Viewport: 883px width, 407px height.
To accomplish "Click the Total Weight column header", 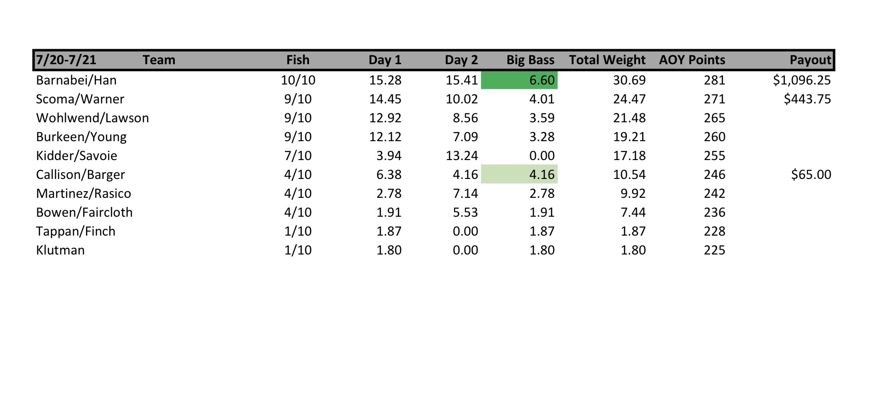I will tap(607, 60).
